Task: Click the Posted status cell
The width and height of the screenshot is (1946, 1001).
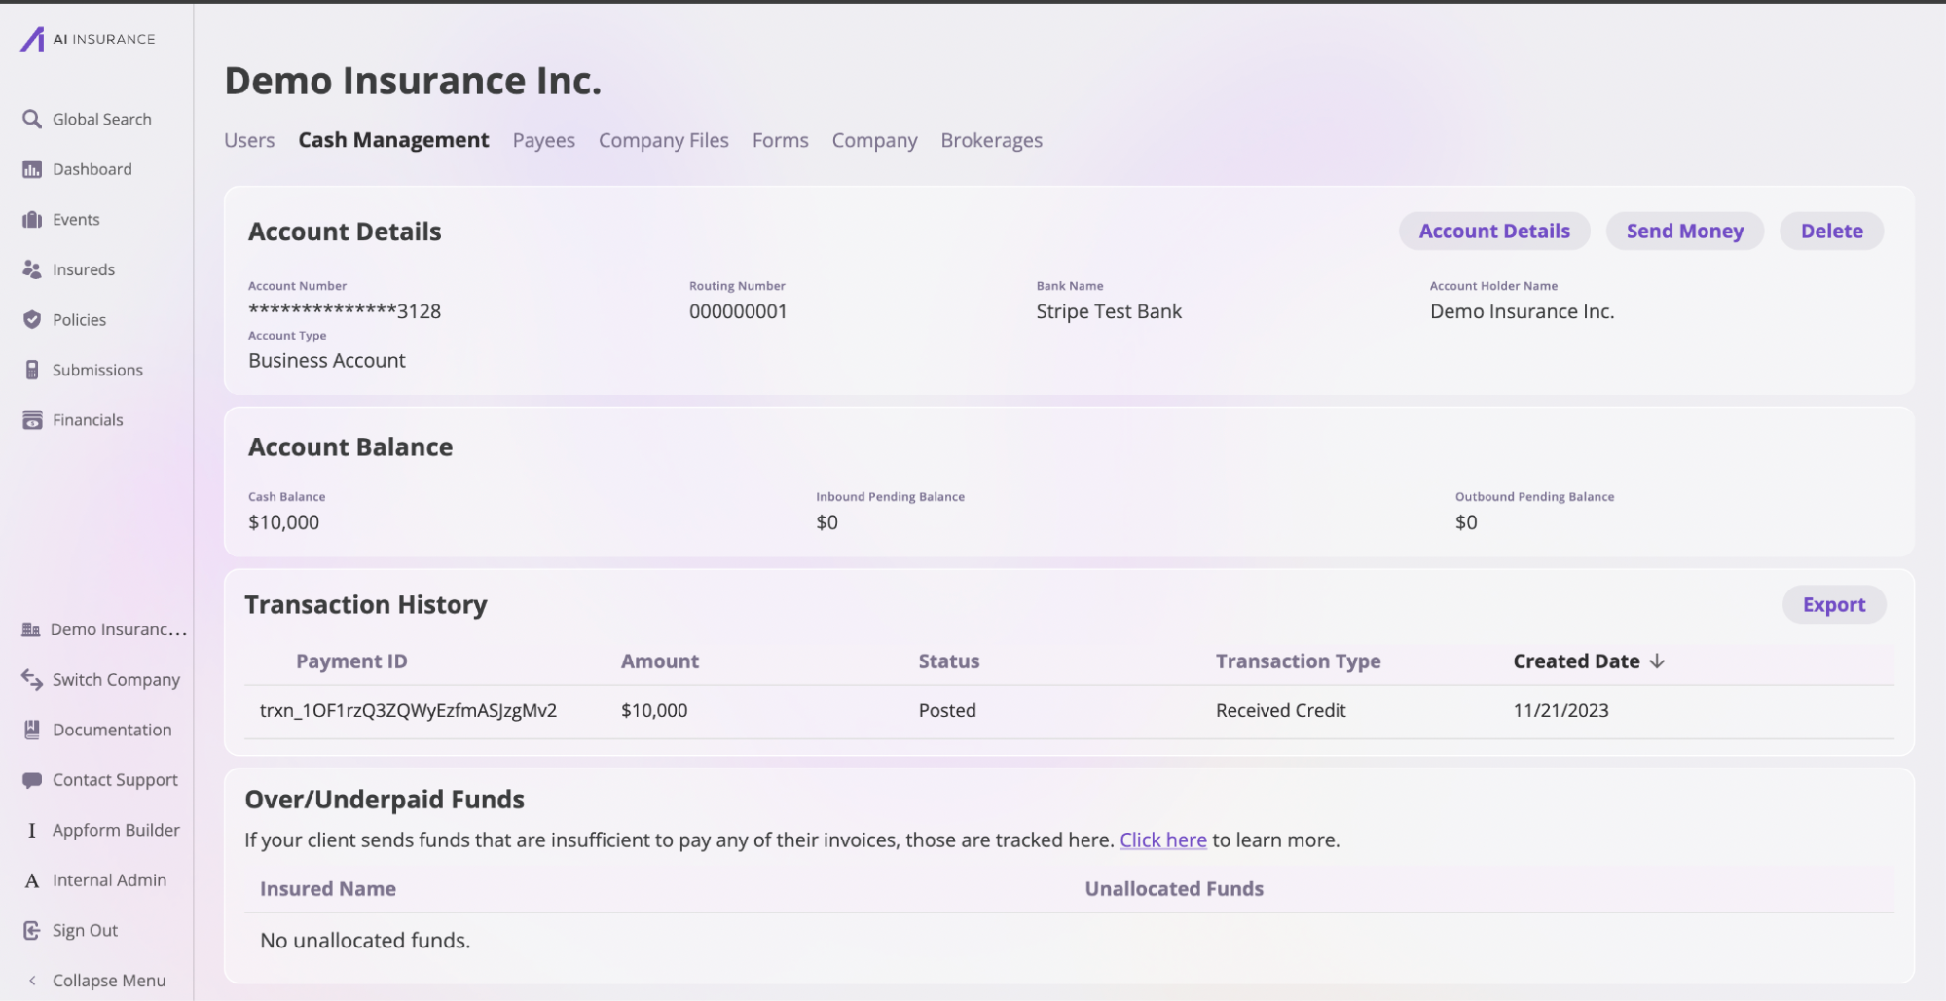Action: (x=947, y=710)
